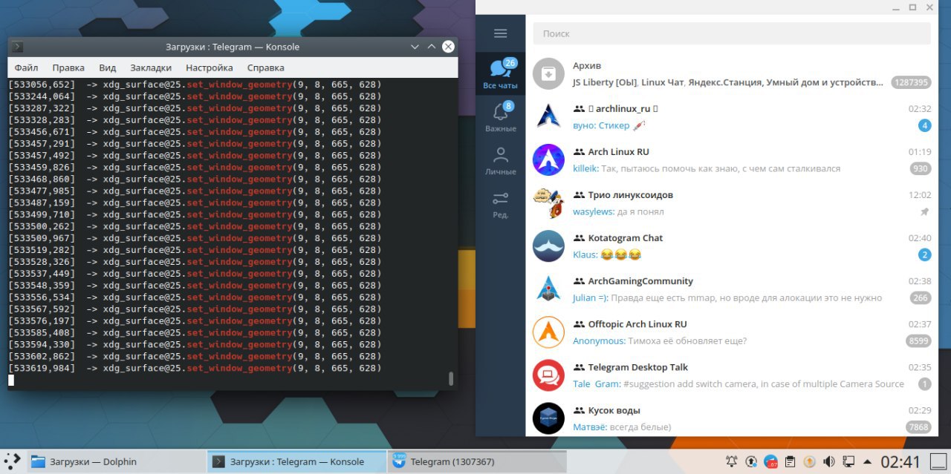This screenshot has width=951, height=474.
Task: Click the unread badge 930
Action: click(x=921, y=169)
